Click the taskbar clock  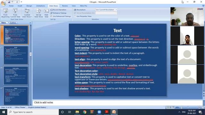[192, 112]
